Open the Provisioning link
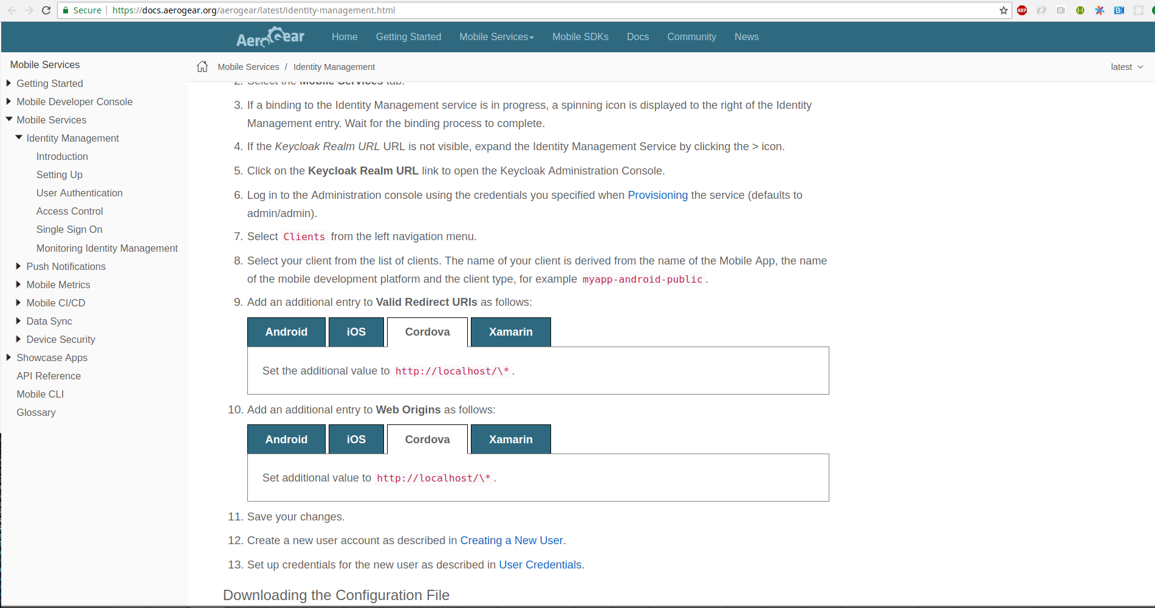1155x608 pixels. pyautogui.click(x=657, y=195)
